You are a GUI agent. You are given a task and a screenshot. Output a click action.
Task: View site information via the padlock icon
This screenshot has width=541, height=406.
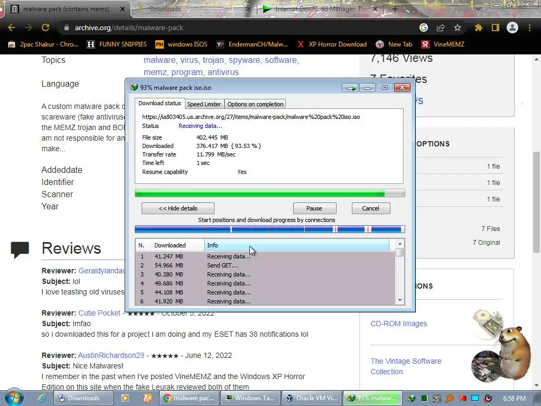(67, 27)
